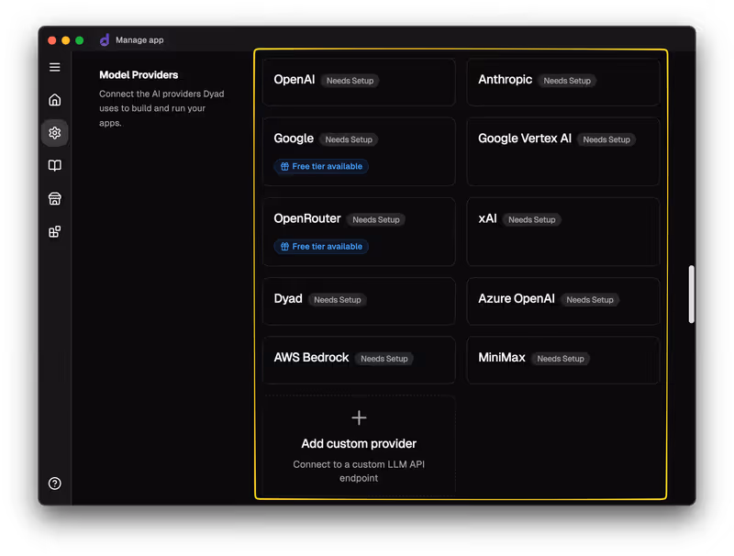Viewport: 734px width, 556px height.
Task: Go to Home via the house icon
Action: click(x=55, y=100)
